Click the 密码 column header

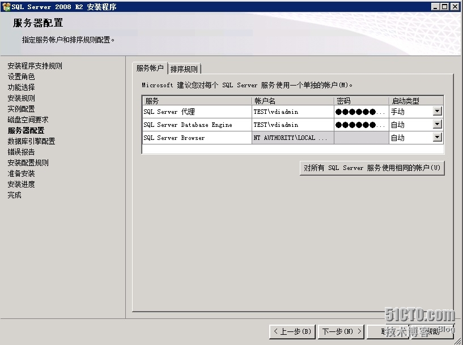pos(362,101)
